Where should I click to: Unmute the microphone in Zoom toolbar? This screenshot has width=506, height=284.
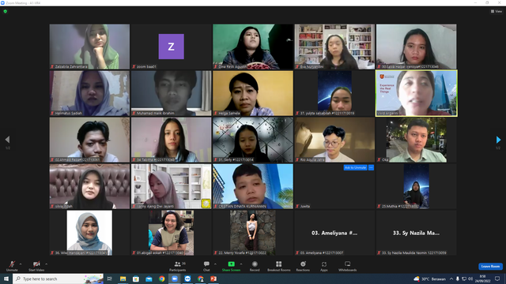click(12, 266)
